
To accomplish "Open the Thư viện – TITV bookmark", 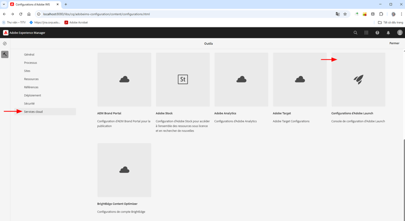I will point(14,23).
